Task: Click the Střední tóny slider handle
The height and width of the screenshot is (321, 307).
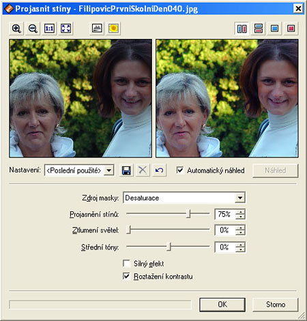Action: pos(169,247)
